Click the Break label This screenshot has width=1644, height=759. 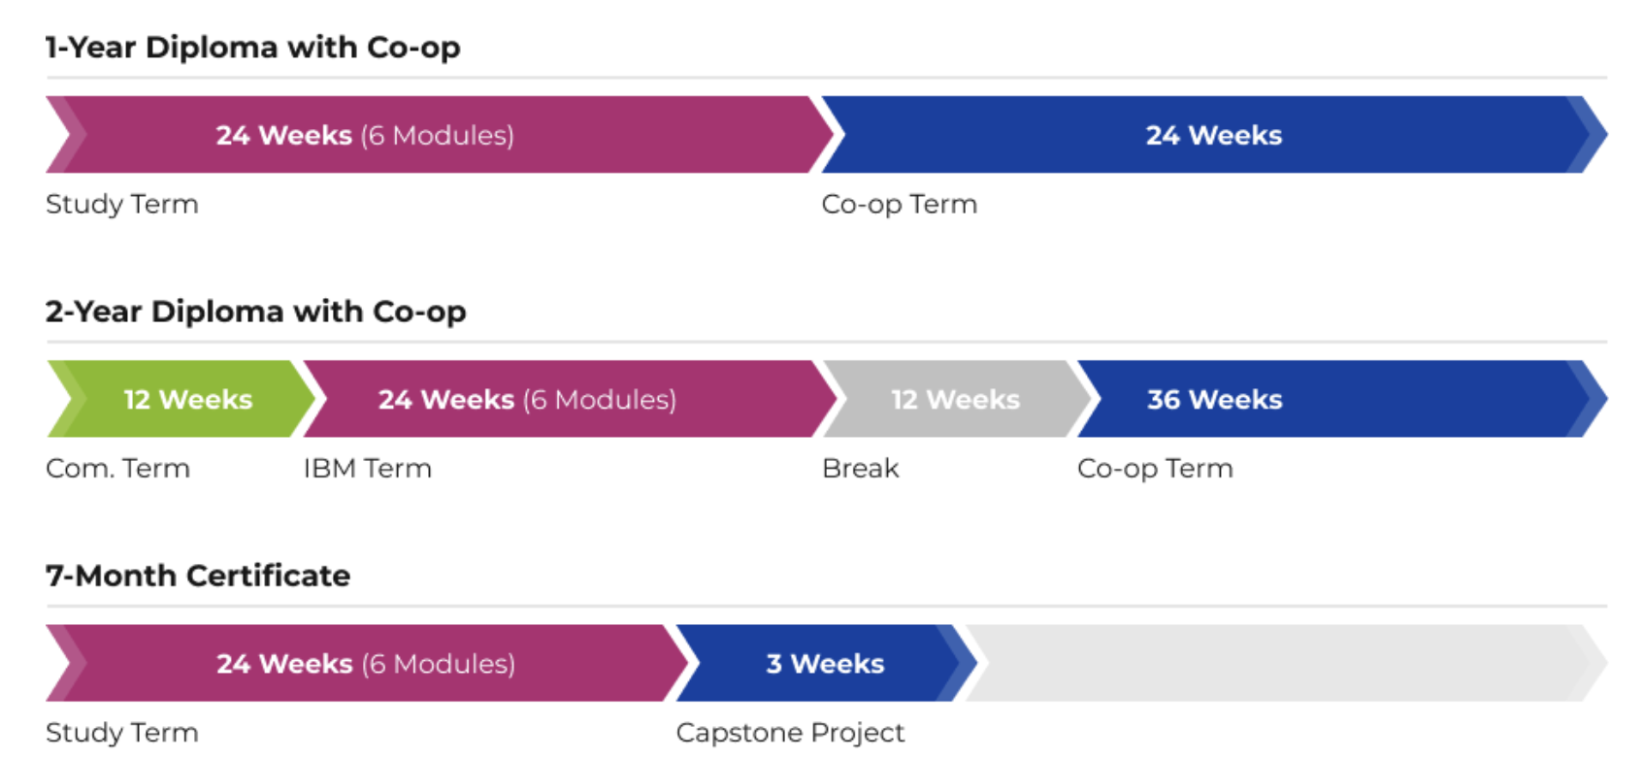point(861,469)
